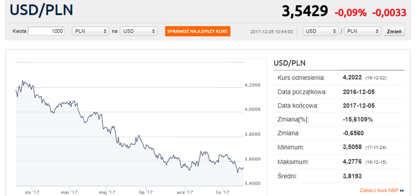Click the 4,2000 price level label on chart
Screen dimensions: 419x196
pyautogui.click(x=253, y=85)
